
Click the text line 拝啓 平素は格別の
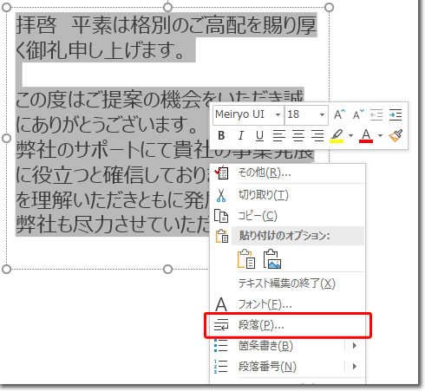click(167, 25)
